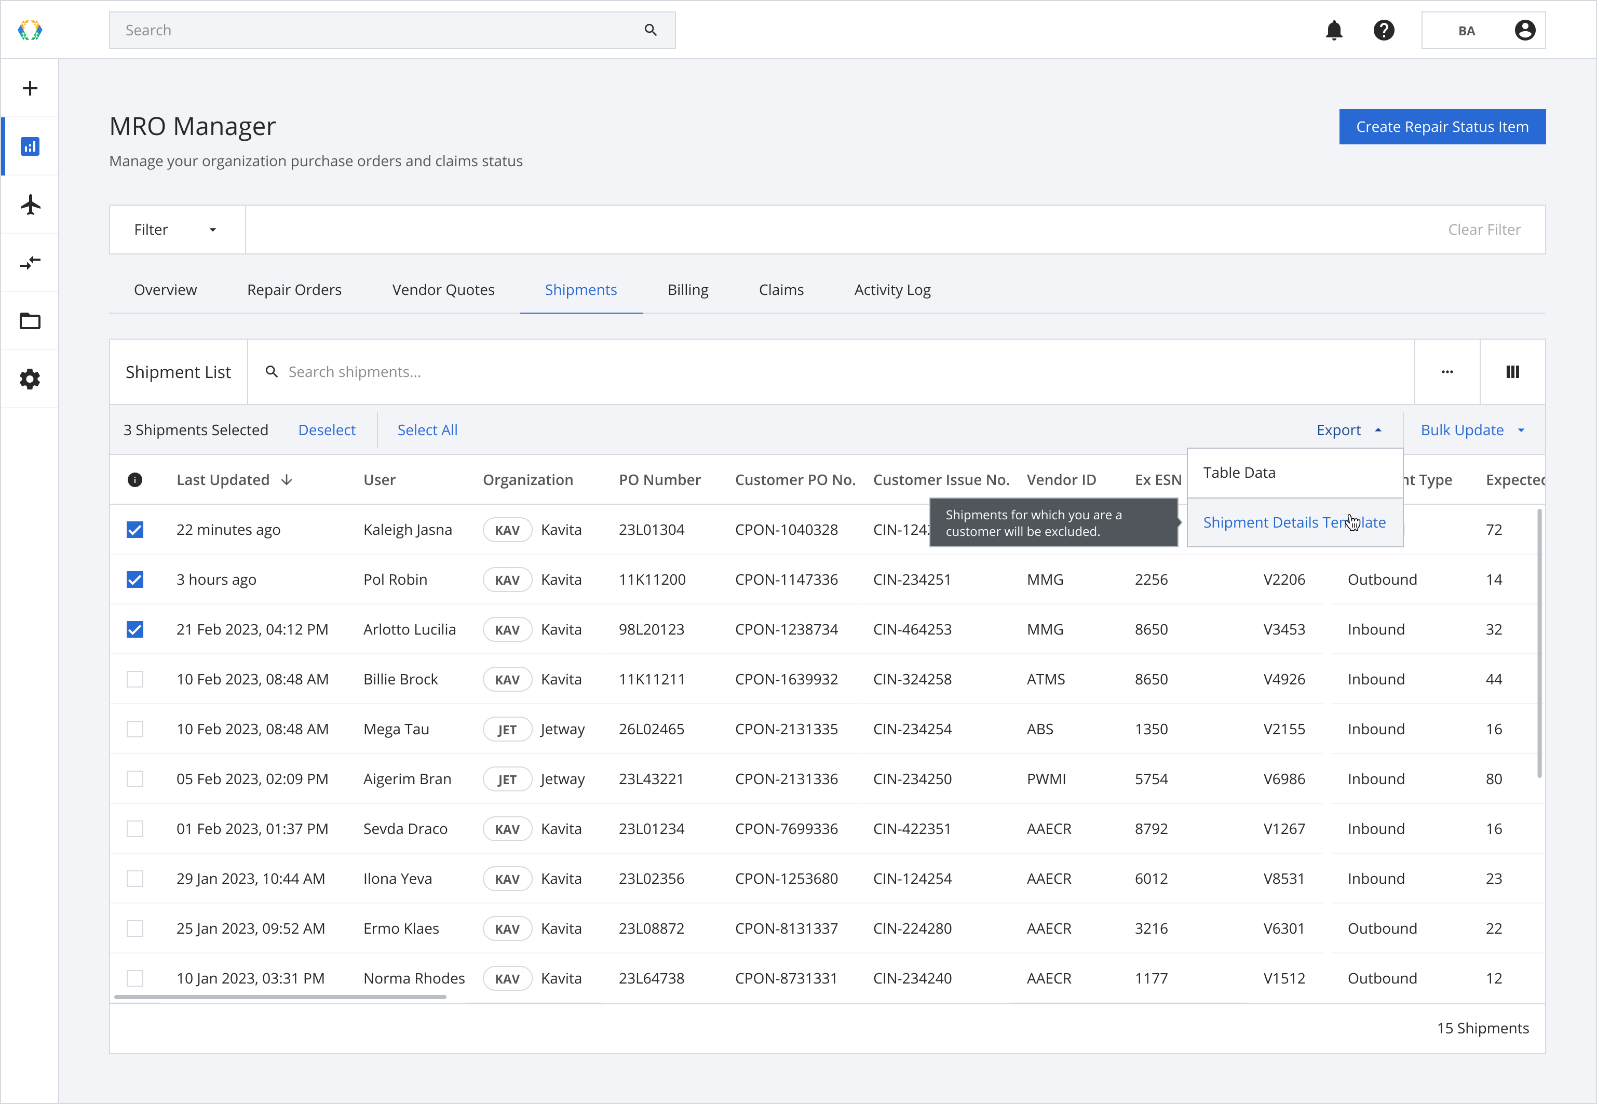The width and height of the screenshot is (1597, 1104).
Task: Uncheck the 22 minutes ago shipment row
Action: coord(135,530)
